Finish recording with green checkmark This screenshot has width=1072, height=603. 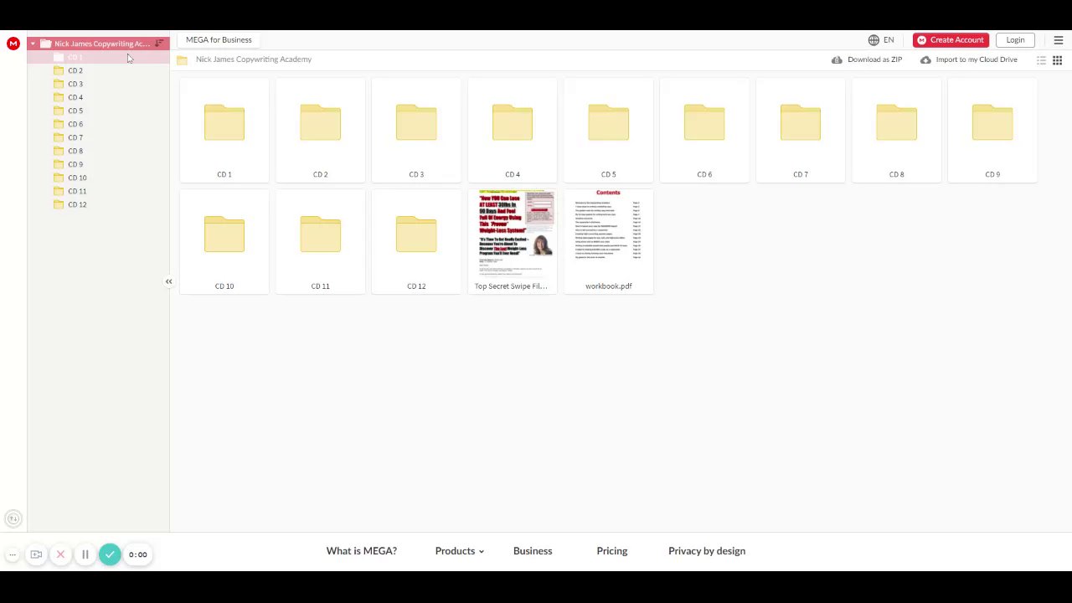(110, 554)
